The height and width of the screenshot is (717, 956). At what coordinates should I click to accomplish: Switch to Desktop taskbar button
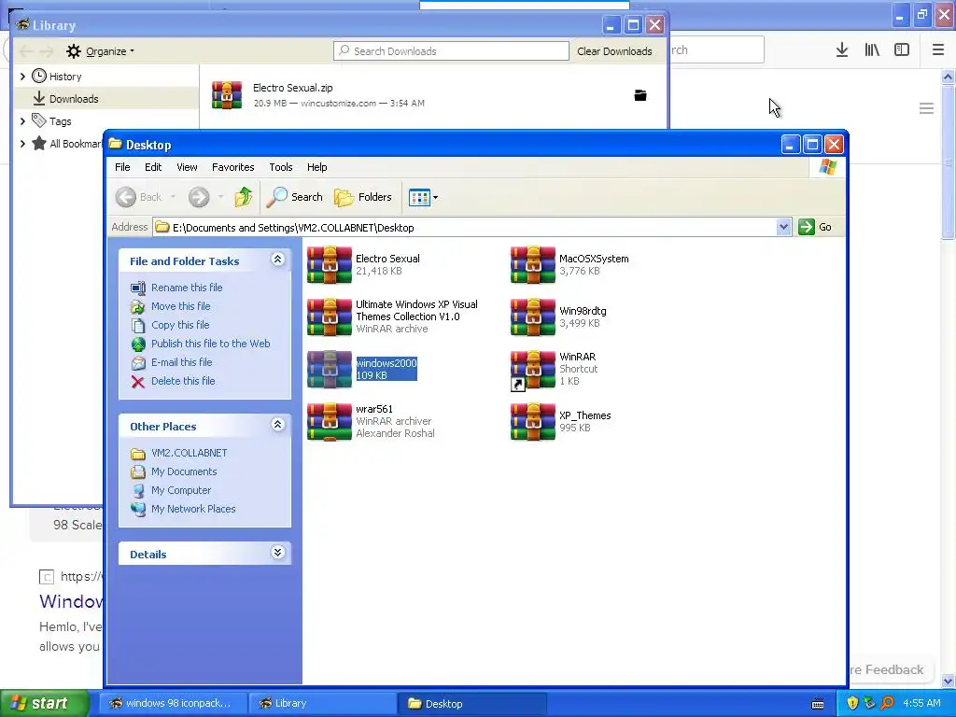[x=471, y=703]
